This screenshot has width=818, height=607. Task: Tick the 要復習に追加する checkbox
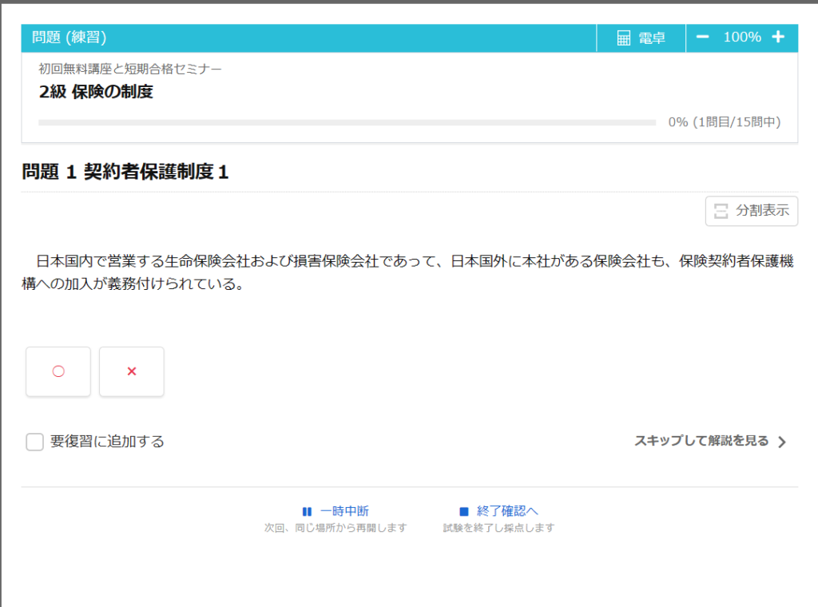click(x=34, y=442)
